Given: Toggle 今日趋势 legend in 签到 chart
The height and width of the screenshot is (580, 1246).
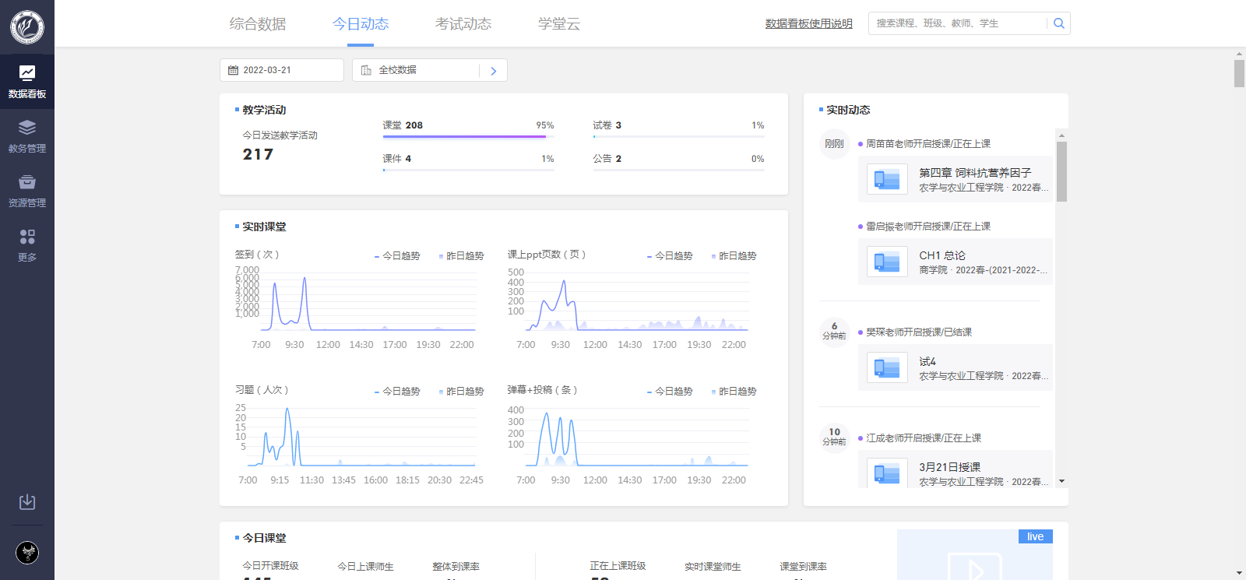Looking at the screenshot, I should (397, 256).
